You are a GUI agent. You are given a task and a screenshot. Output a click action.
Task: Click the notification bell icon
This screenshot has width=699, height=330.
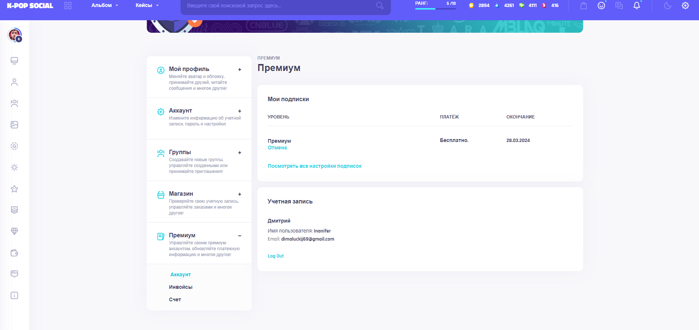[x=636, y=6]
